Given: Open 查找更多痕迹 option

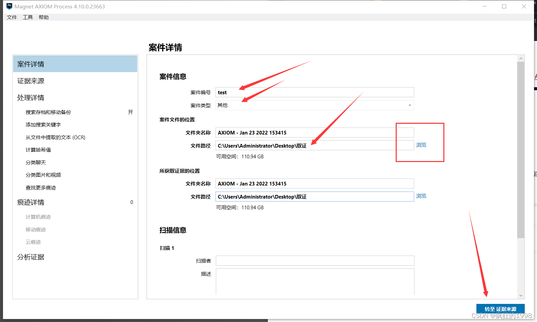Looking at the screenshot, I should (41, 188).
